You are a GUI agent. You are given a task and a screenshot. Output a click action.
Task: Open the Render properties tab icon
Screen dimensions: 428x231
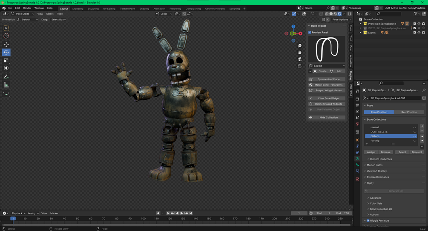[x=357, y=99]
